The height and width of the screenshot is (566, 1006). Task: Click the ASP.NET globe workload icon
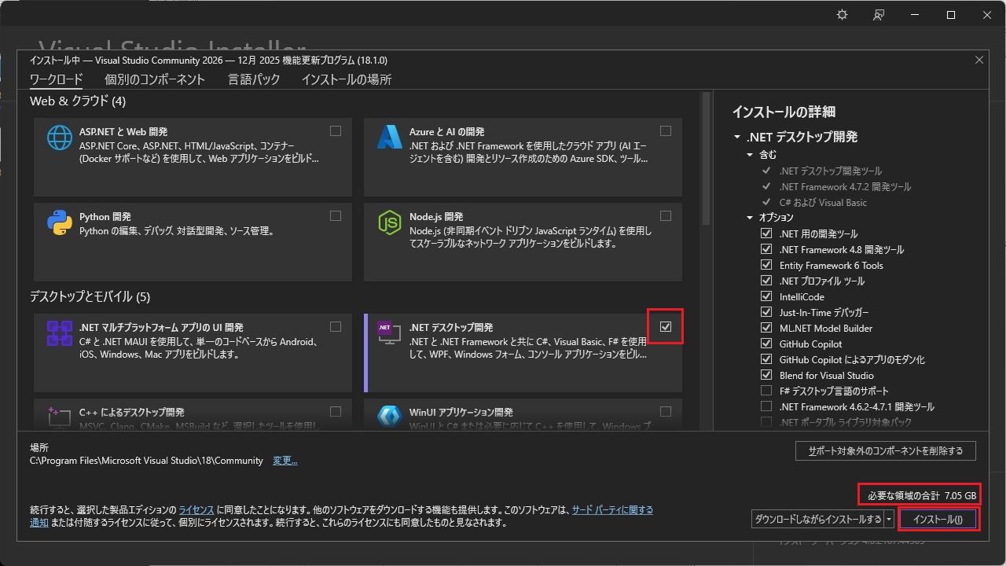(60, 138)
